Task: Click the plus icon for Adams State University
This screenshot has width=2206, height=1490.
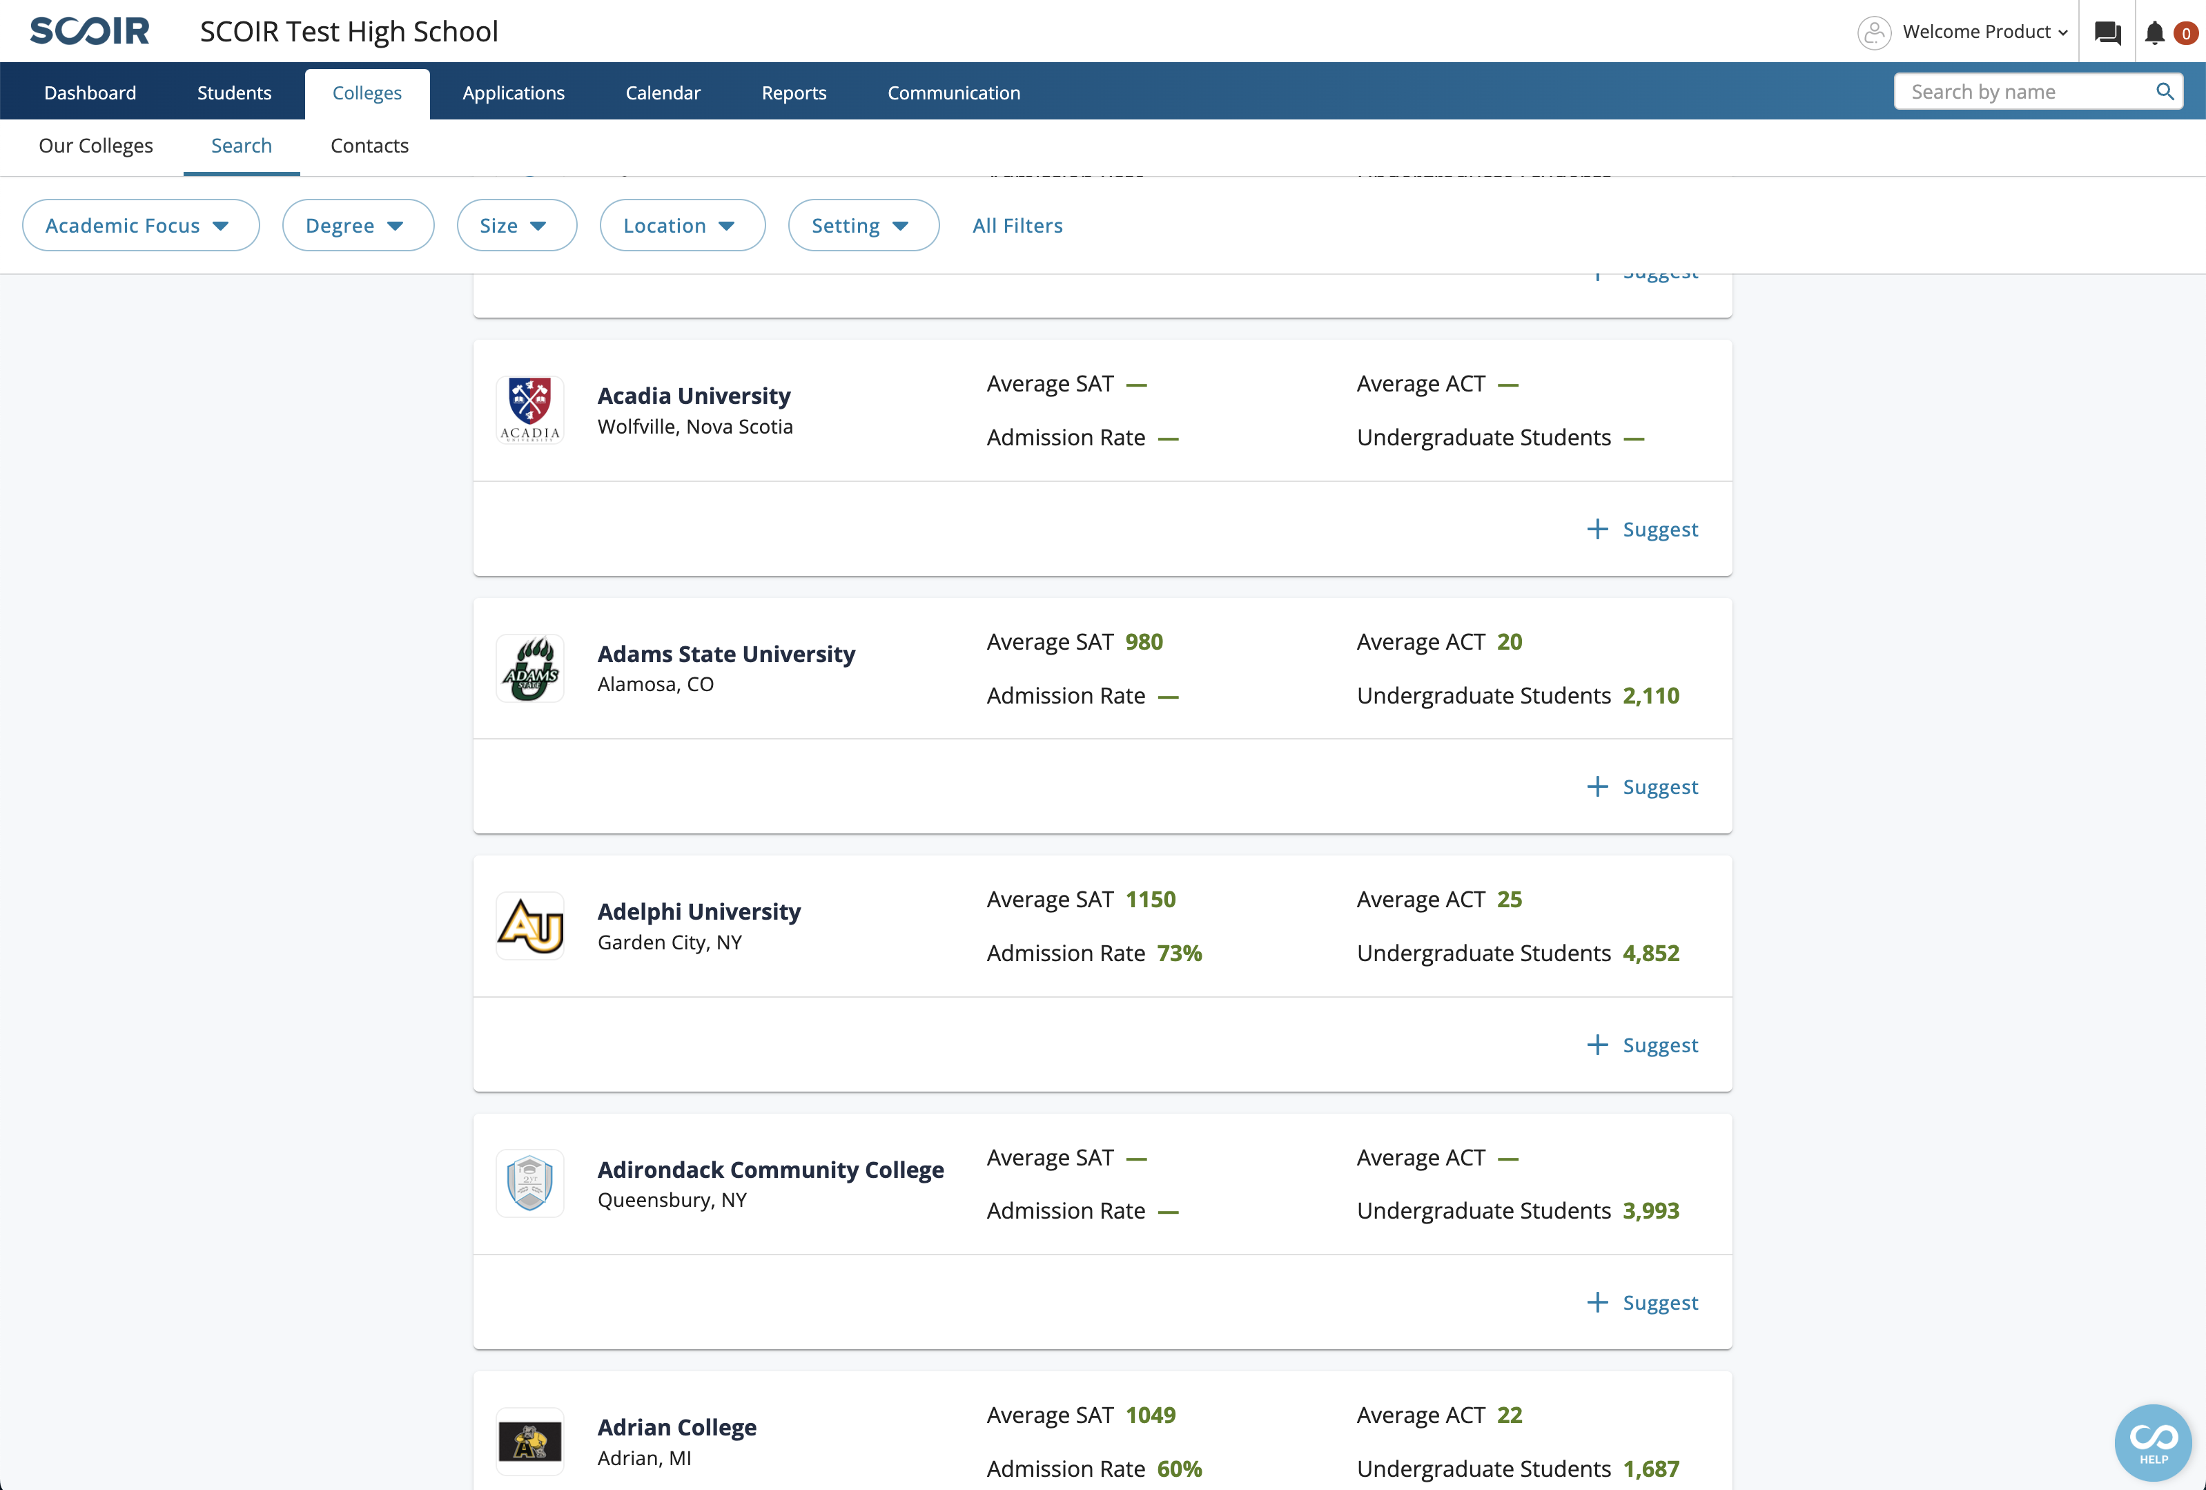Action: tap(1597, 786)
